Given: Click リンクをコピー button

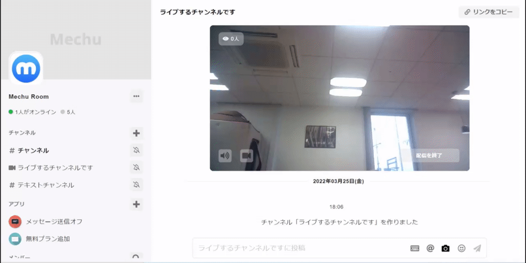Looking at the screenshot, I should click(489, 12).
